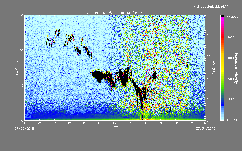
Task: Click the "14:" hour tick label
Action: tap(130, 123)
